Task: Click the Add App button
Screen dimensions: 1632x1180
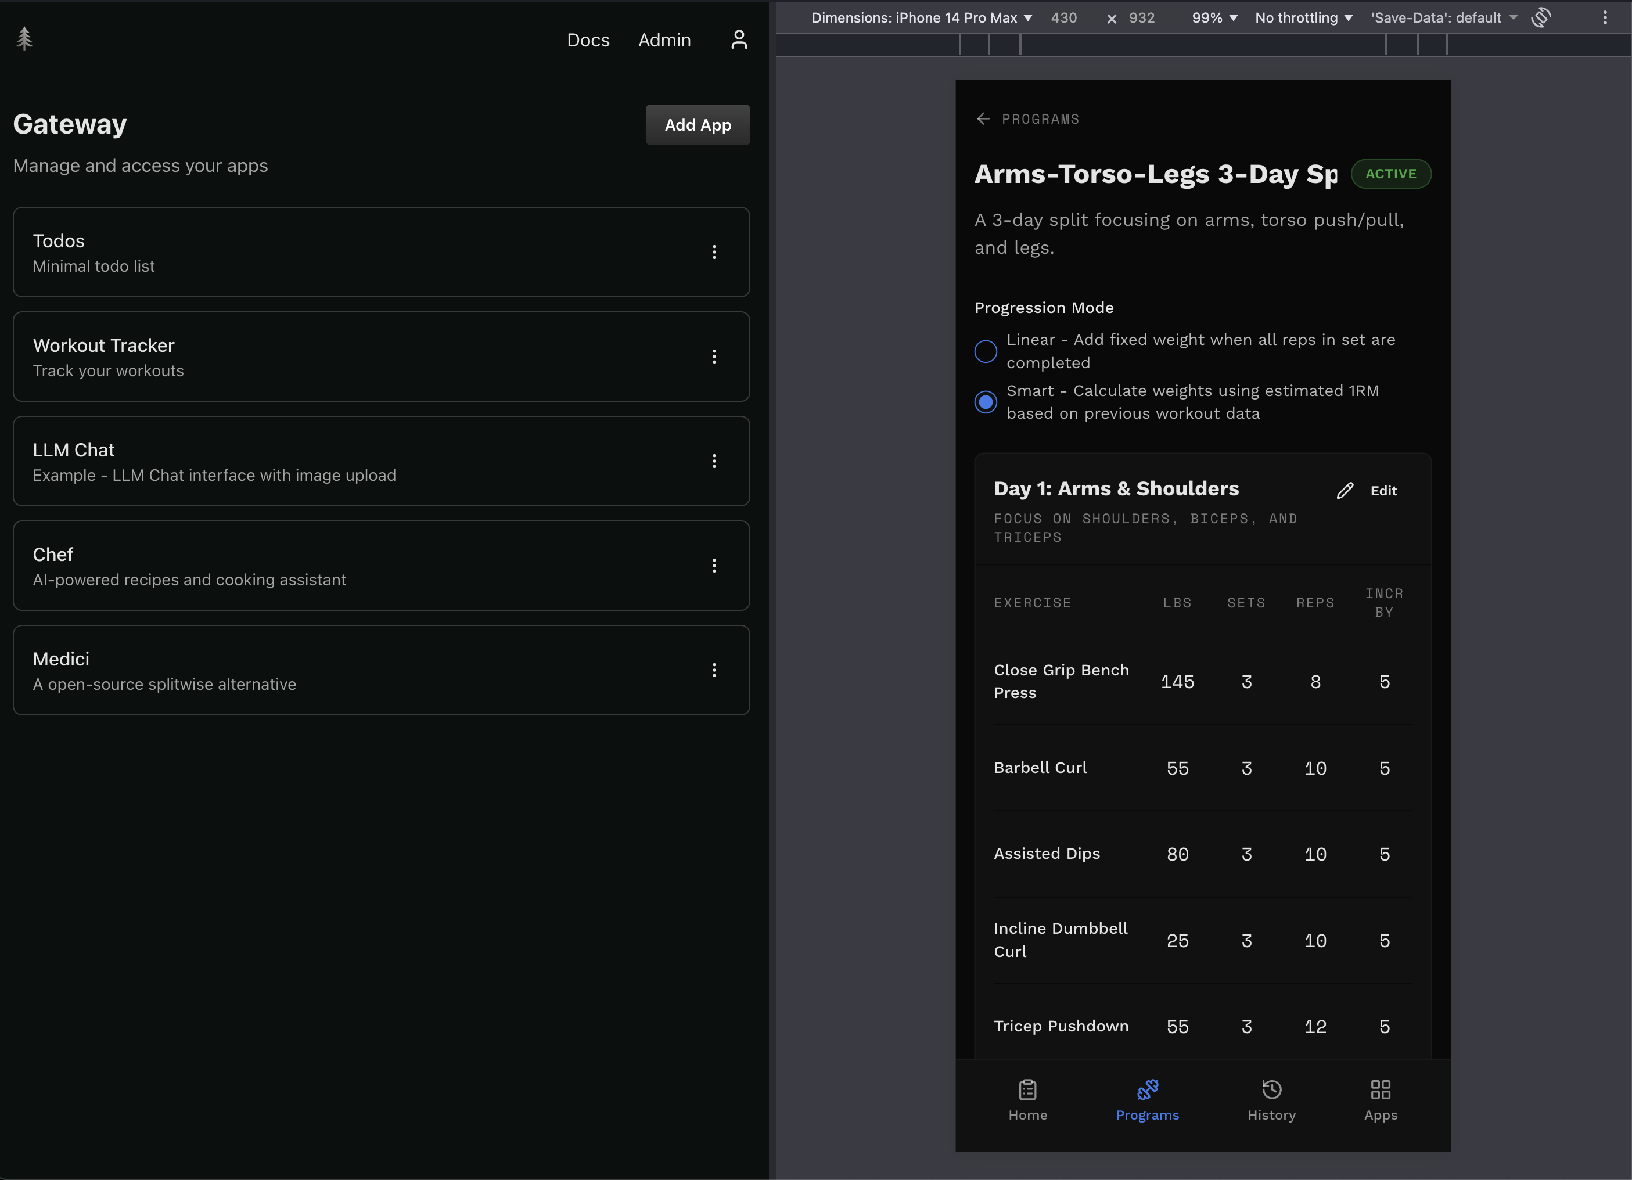Action: point(698,125)
